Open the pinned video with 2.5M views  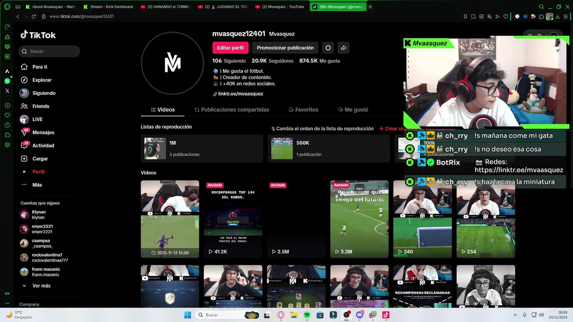296,219
